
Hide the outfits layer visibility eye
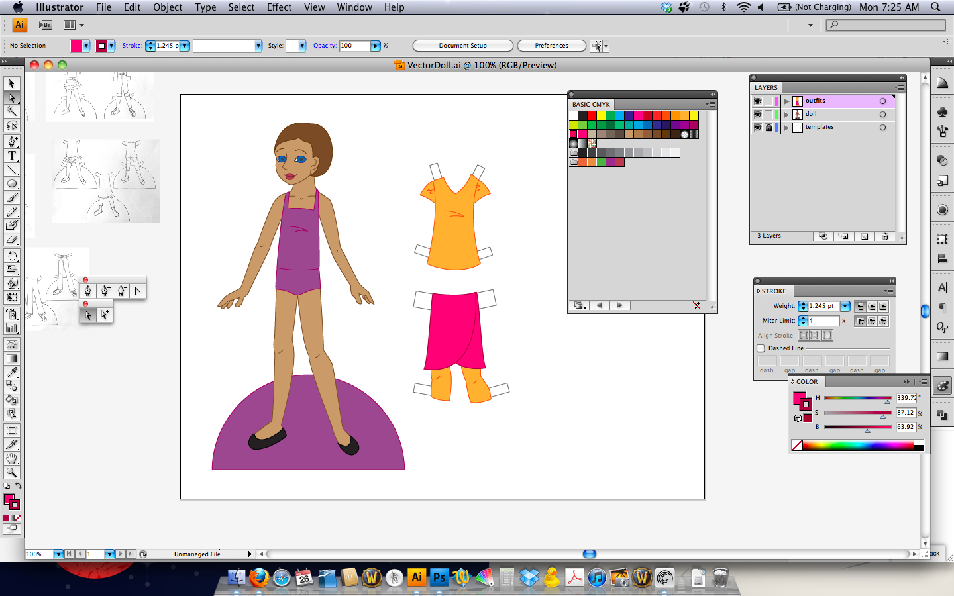pyautogui.click(x=757, y=101)
